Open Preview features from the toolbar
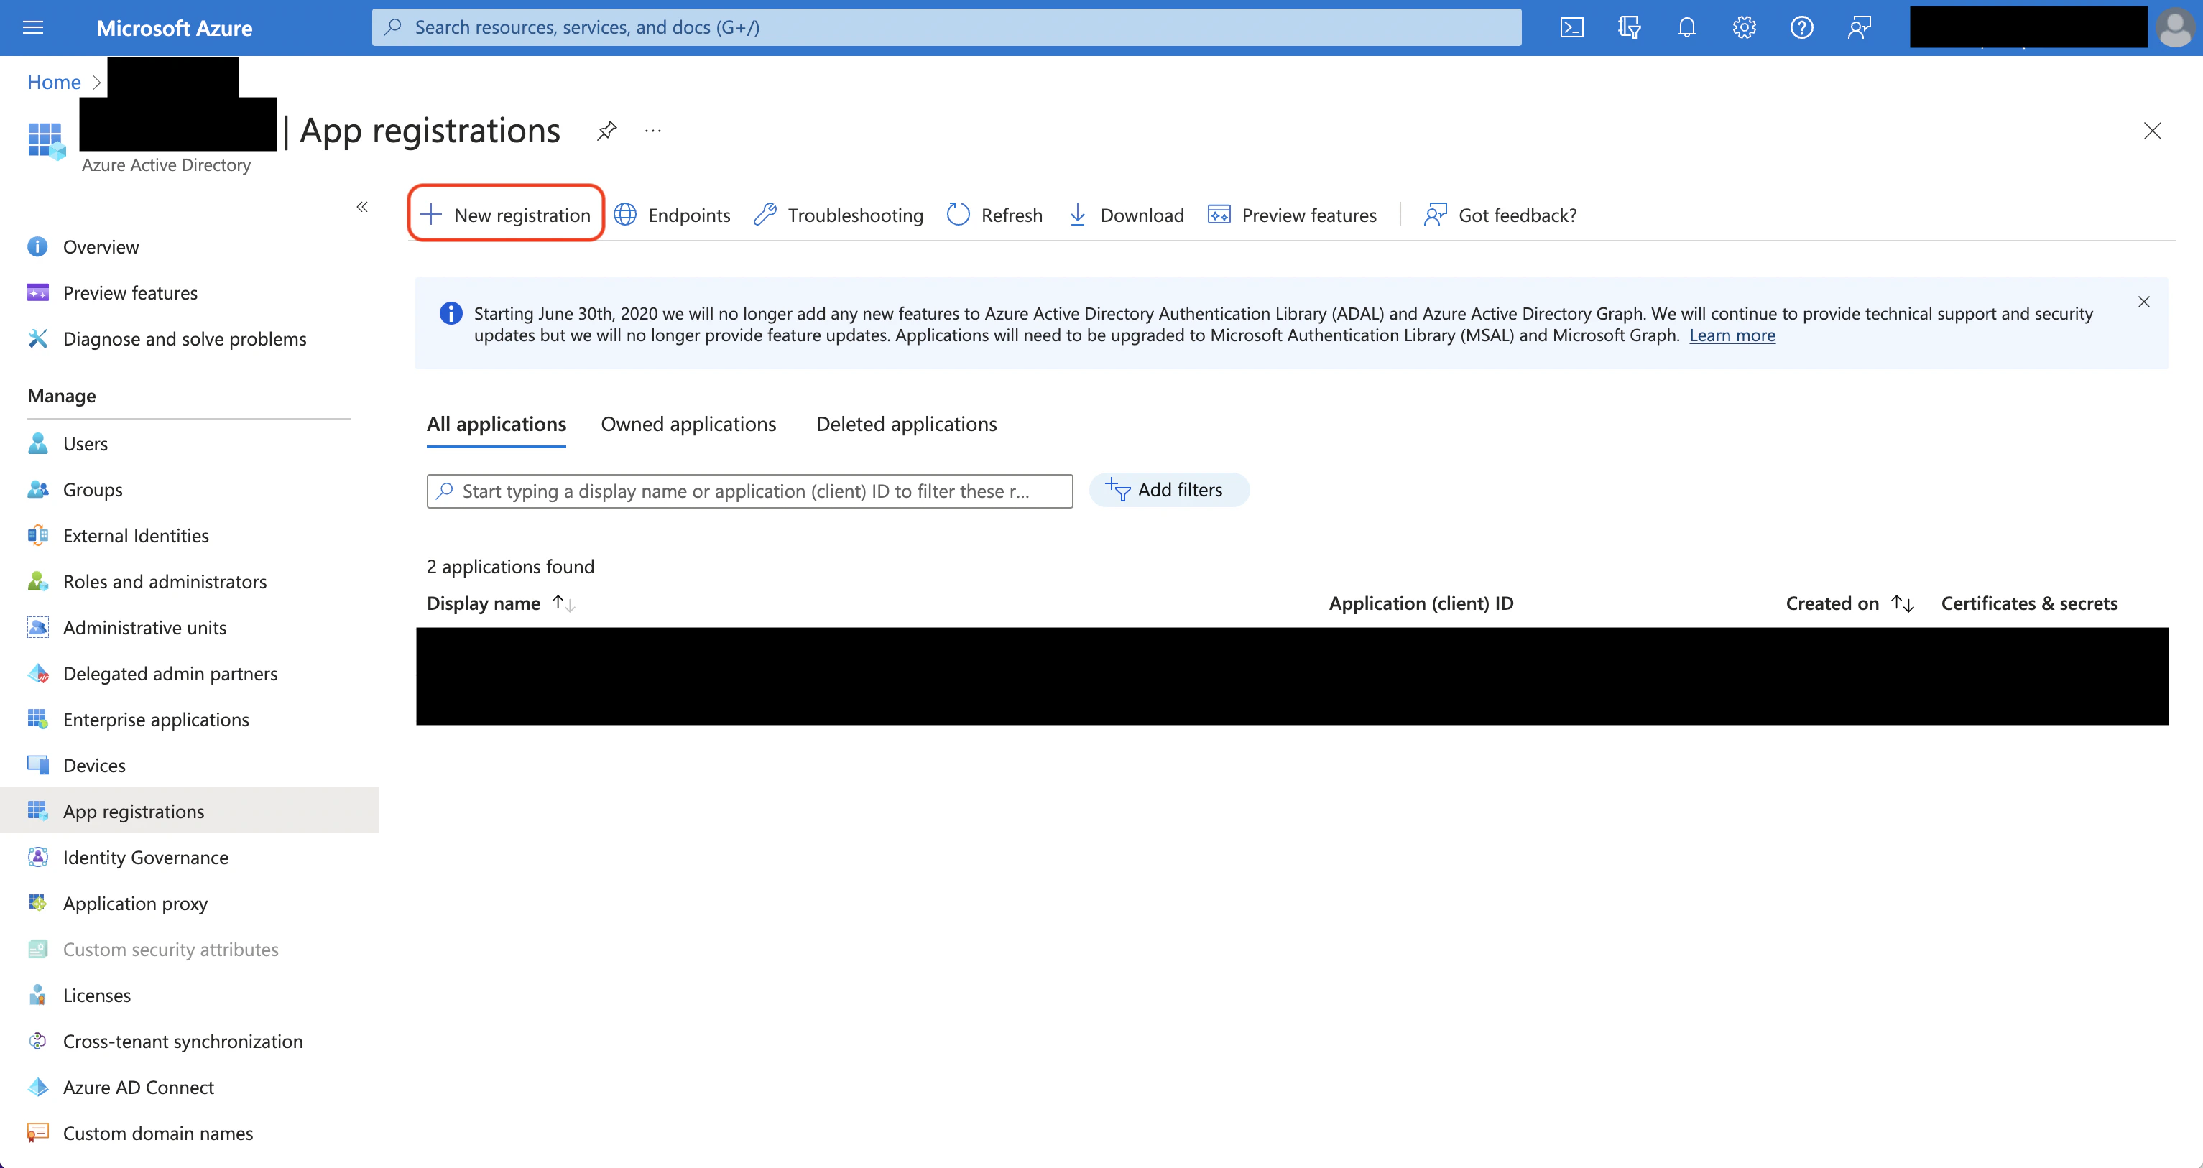 (x=1291, y=215)
